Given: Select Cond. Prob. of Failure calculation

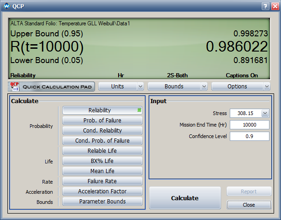Looking at the screenshot, I should click(102, 141).
